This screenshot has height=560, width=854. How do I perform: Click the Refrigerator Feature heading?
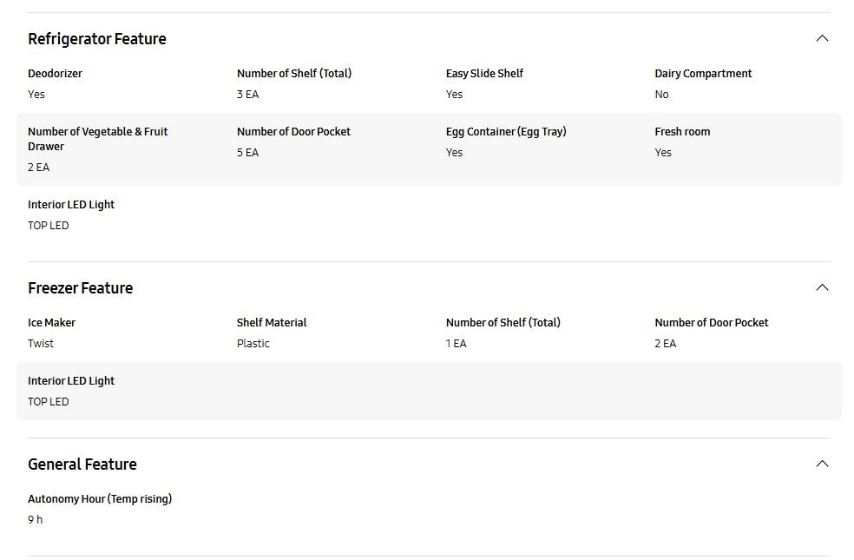point(97,39)
